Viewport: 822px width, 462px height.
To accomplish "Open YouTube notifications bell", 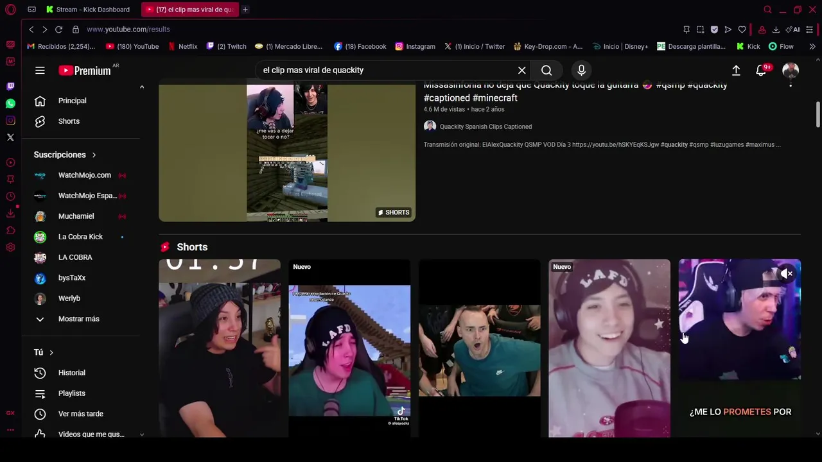I will click(761, 71).
